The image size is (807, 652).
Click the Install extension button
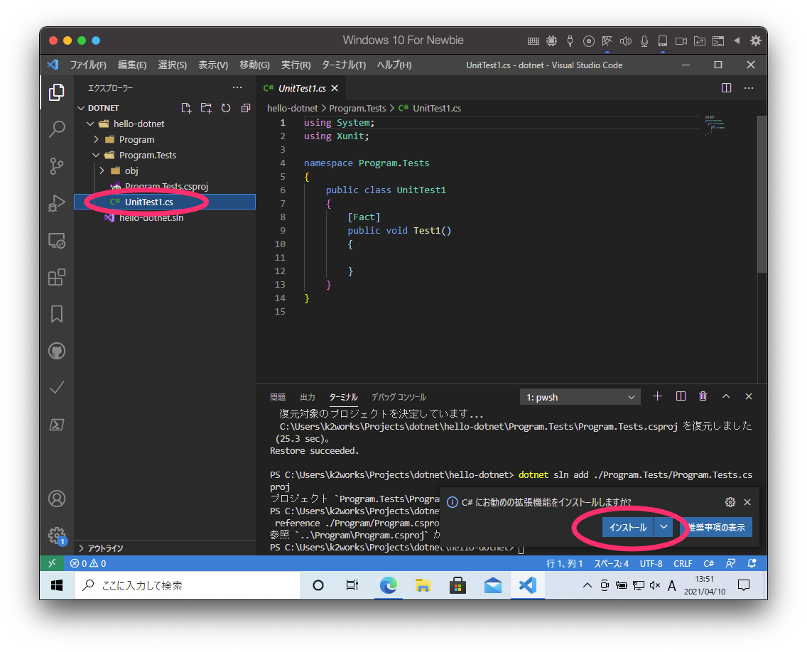pyautogui.click(x=628, y=527)
